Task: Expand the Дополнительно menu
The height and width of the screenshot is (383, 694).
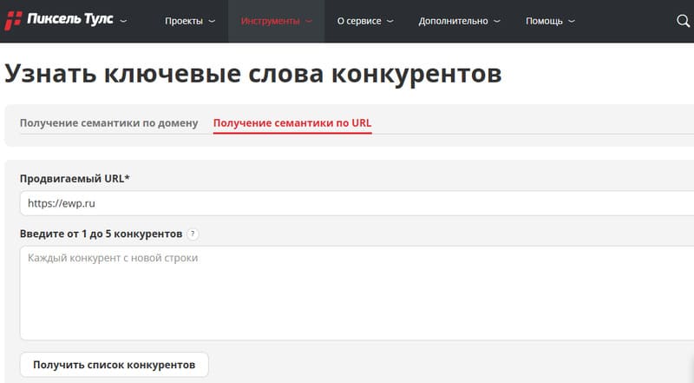Action: click(x=460, y=21)
